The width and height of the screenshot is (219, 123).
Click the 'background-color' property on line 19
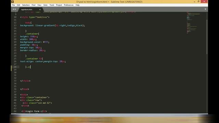point(30,42)
